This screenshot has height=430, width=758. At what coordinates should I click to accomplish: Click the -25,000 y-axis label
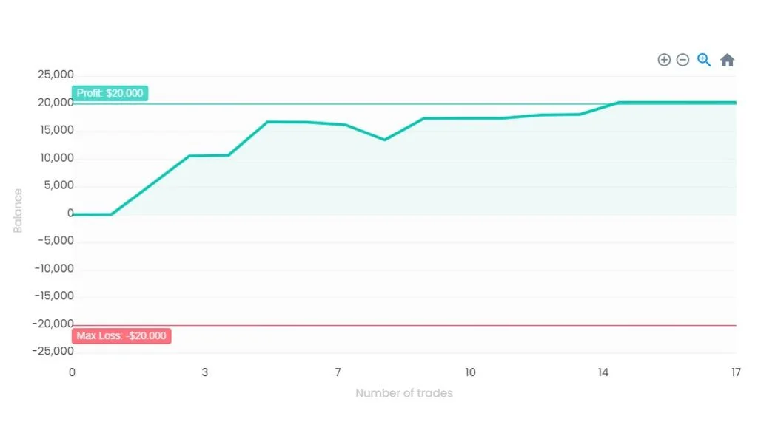[x=53, y=351]
